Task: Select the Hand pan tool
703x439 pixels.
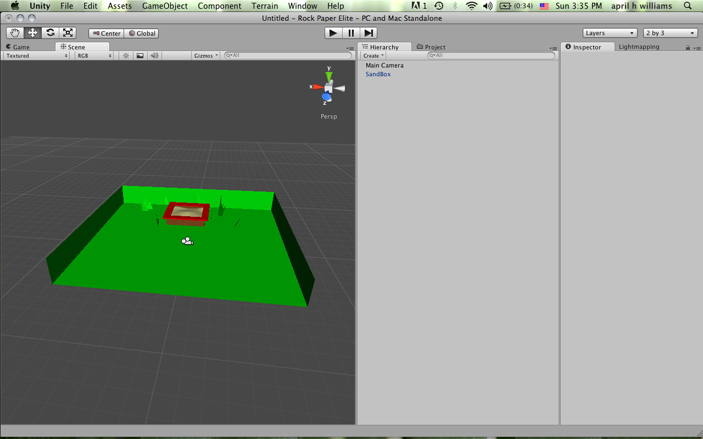Action: click(15, 32)
